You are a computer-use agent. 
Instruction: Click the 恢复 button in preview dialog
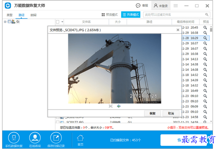click(152, 113)
